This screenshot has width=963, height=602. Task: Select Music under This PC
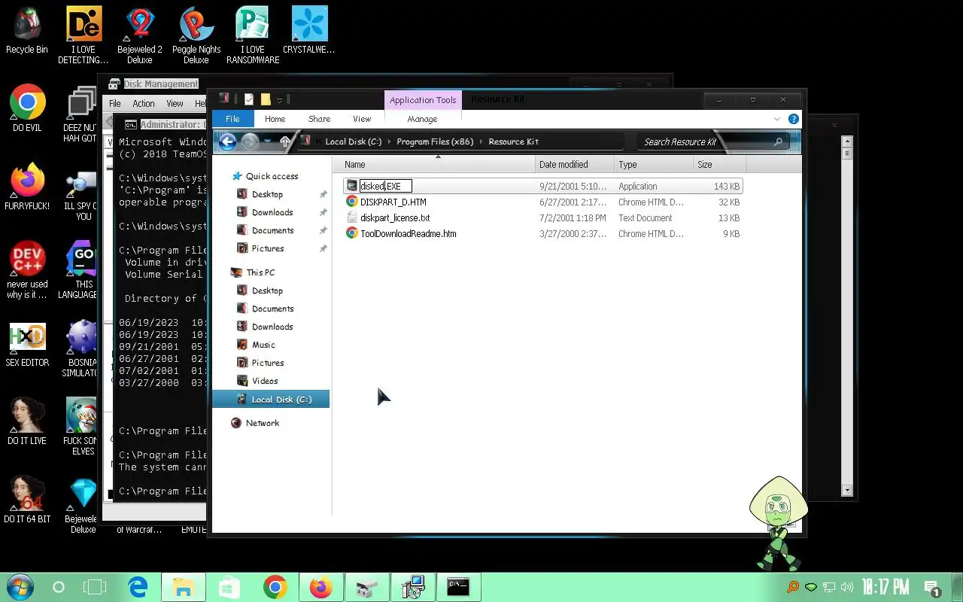pos(263,345)
